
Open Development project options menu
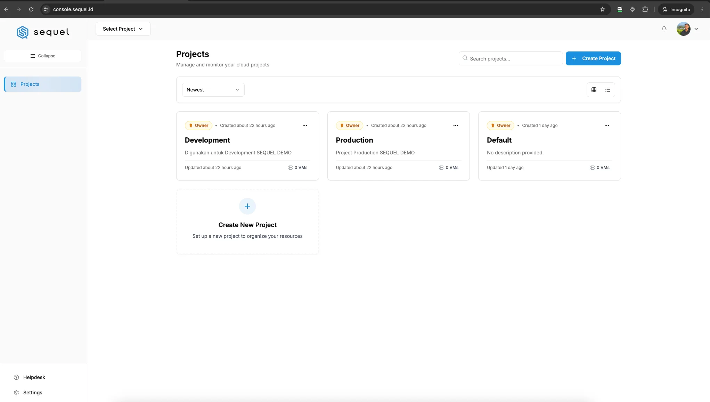click(x=305, y=126)
